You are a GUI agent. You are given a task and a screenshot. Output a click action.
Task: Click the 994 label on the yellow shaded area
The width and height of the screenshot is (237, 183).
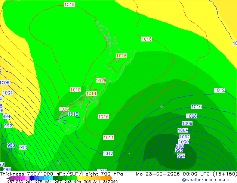tap(6, 116)
